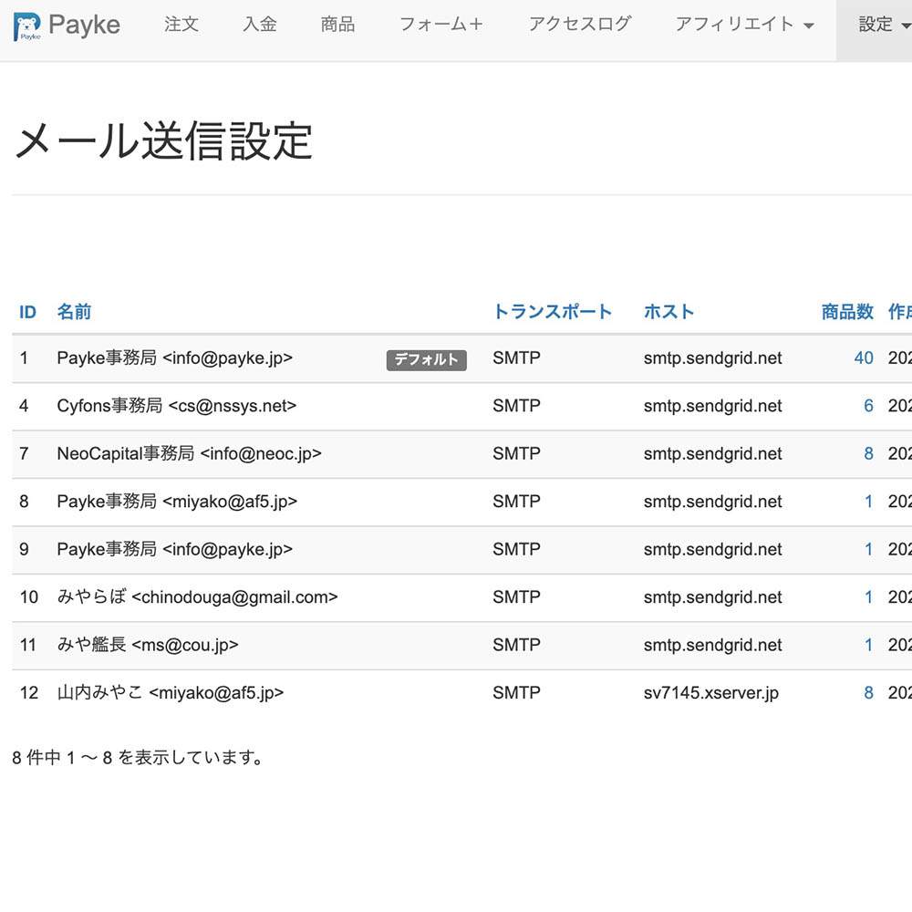Sort by トランスポート column header
This screenshot has width=912, height=912.
pos(553,312)
